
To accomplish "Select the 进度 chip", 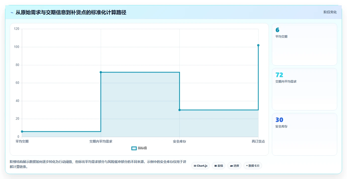I will click(234, 166).
